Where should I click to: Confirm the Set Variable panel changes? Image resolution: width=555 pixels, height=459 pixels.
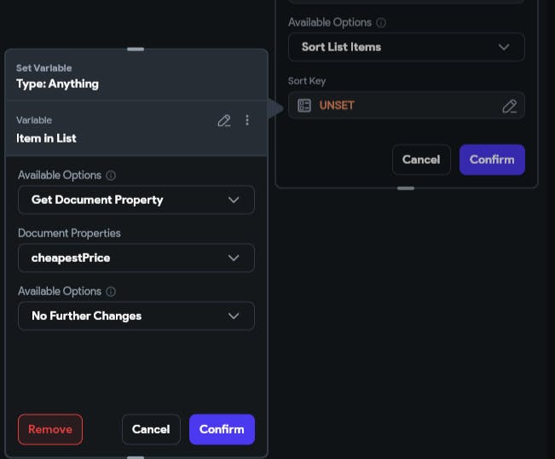click(222, 429)
